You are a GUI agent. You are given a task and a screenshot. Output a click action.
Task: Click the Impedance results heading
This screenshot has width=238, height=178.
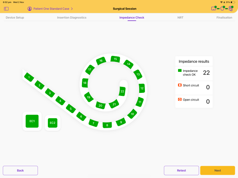[x=194, y=61]
